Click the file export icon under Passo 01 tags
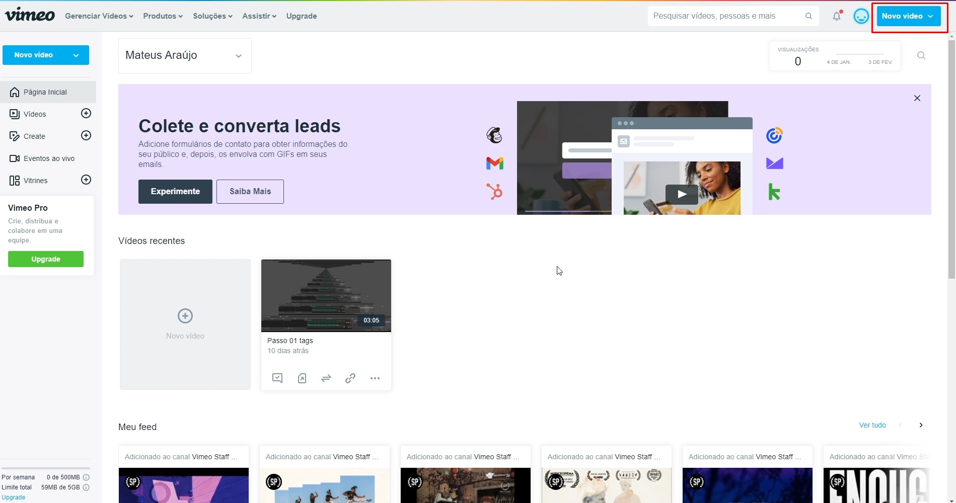This screenshot has height=503, width=956. (x=302, y=378)
